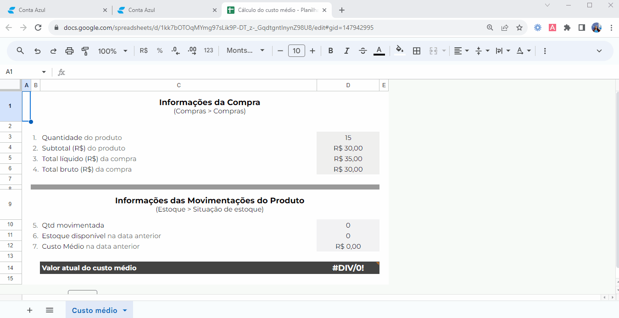Format as percent

160,51
